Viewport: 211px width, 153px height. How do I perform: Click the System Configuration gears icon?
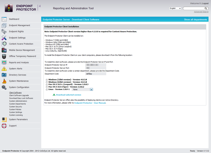(x=4, y=87)
